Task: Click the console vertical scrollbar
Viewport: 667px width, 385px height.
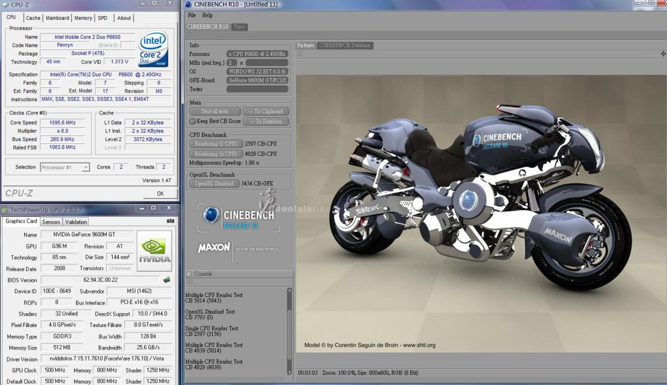Action: 289,330
